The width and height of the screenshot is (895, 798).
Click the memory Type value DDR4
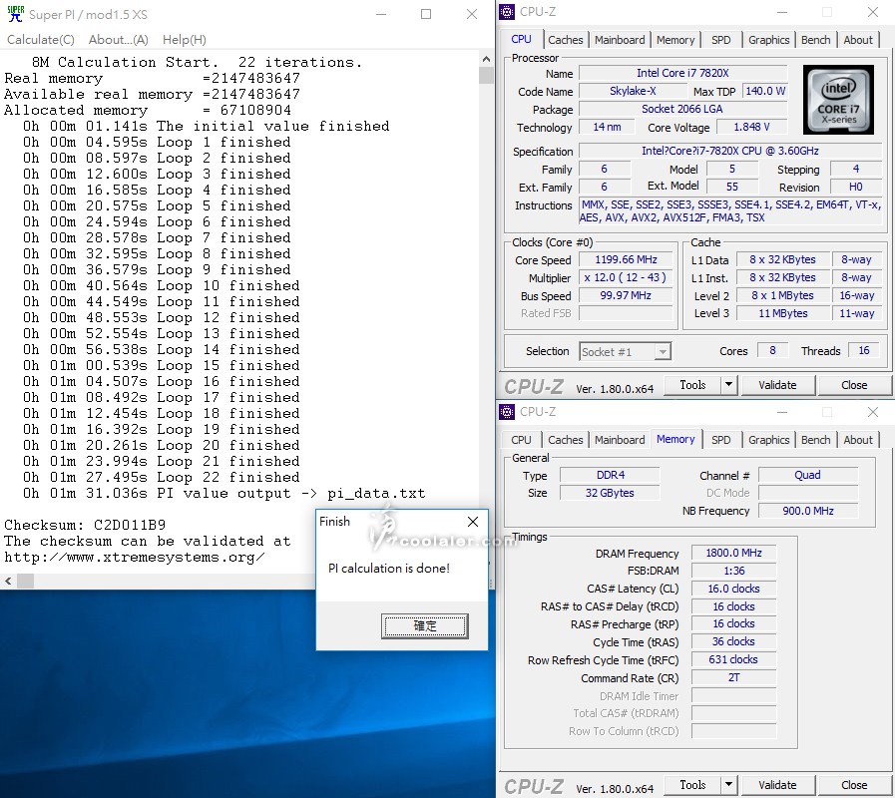coord(610,475)
